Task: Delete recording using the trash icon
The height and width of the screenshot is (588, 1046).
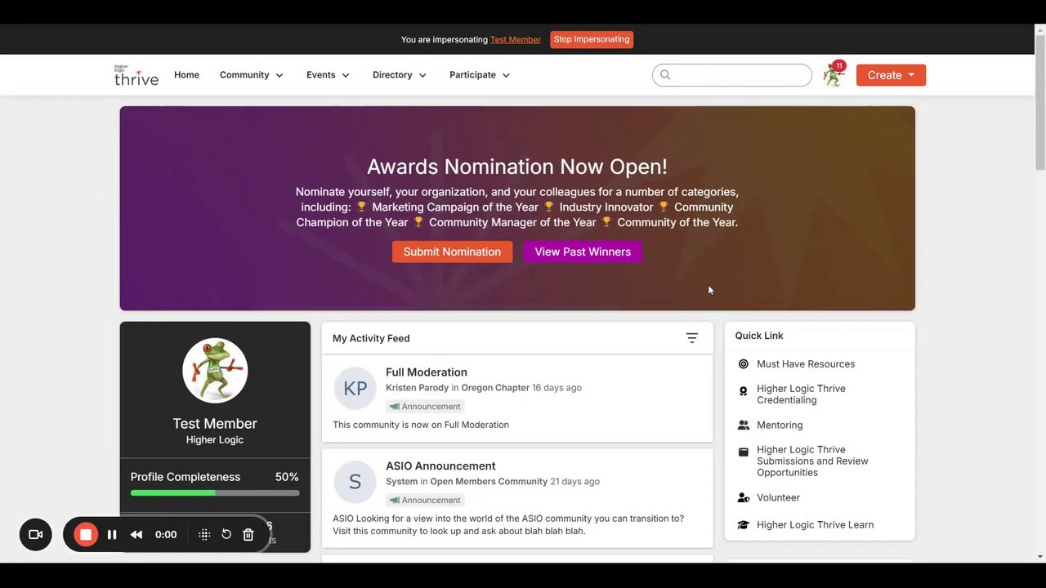Action: click(x=248, y=535)
